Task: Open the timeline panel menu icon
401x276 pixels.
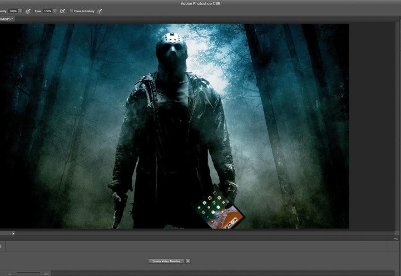Action: [x=396, y=238]
